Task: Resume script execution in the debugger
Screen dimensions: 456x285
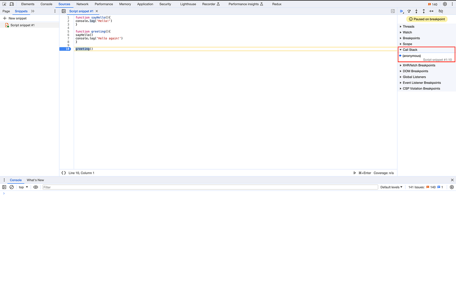Action: pyautogui.click(x=402, y=11)
